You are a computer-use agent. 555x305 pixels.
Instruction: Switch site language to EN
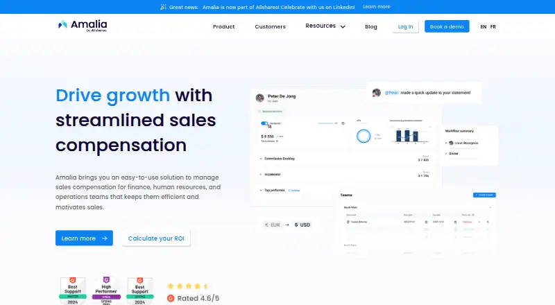pos(483,27)
